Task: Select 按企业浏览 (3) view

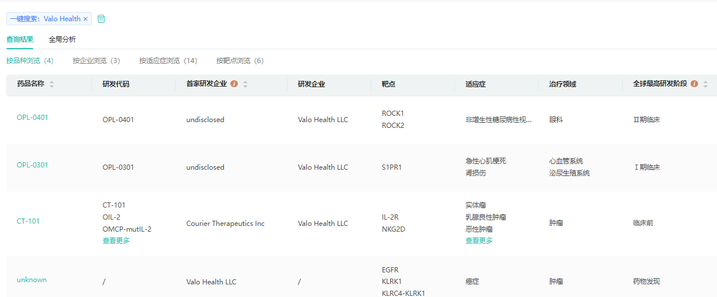Action: [97, 61]
